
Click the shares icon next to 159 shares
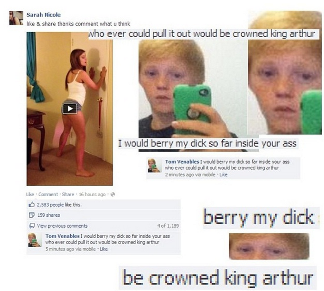pyautogui.click(x=32, y=215)
